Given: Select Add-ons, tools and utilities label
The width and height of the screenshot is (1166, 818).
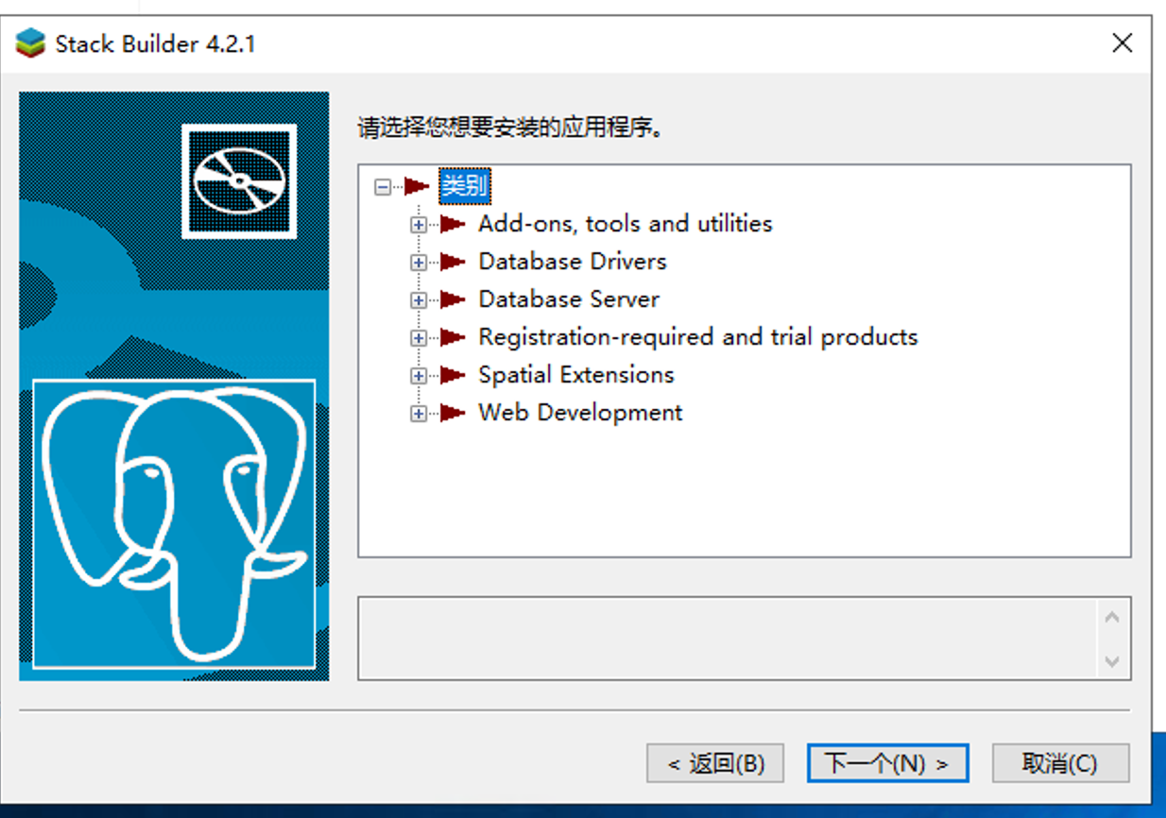Looking at the screenshot, I should (626, 224).
